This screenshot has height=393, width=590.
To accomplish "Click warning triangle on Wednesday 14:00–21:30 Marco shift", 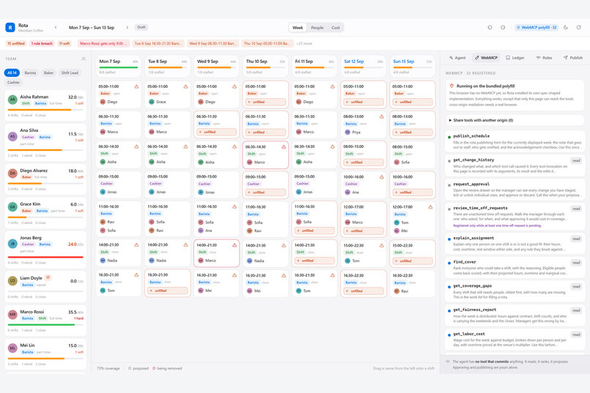I will pyautogui.click(x=234, y=245).
